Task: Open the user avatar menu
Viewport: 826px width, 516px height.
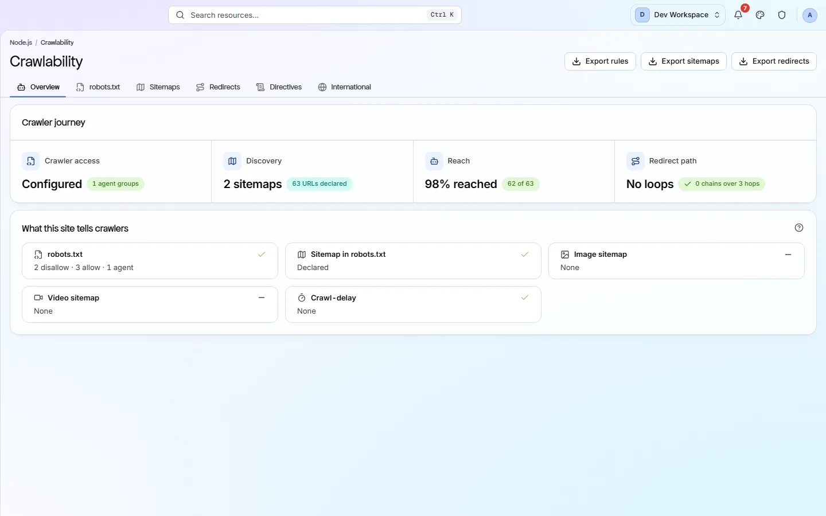Action: (x=809, y=15)
